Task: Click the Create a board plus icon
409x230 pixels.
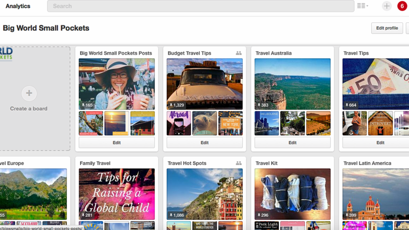Action: coord(29,93)
